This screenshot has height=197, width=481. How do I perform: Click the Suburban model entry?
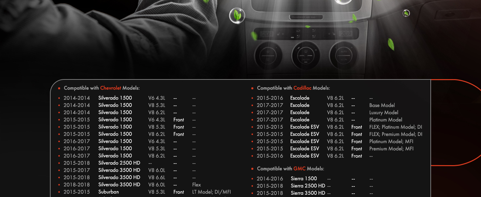click(x=108, y=192)
